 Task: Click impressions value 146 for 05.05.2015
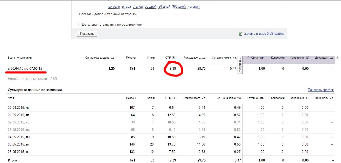coord(132,144)
